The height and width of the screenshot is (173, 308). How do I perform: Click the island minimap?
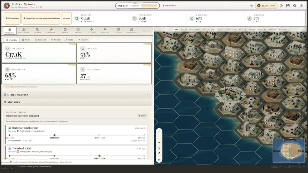289,150
